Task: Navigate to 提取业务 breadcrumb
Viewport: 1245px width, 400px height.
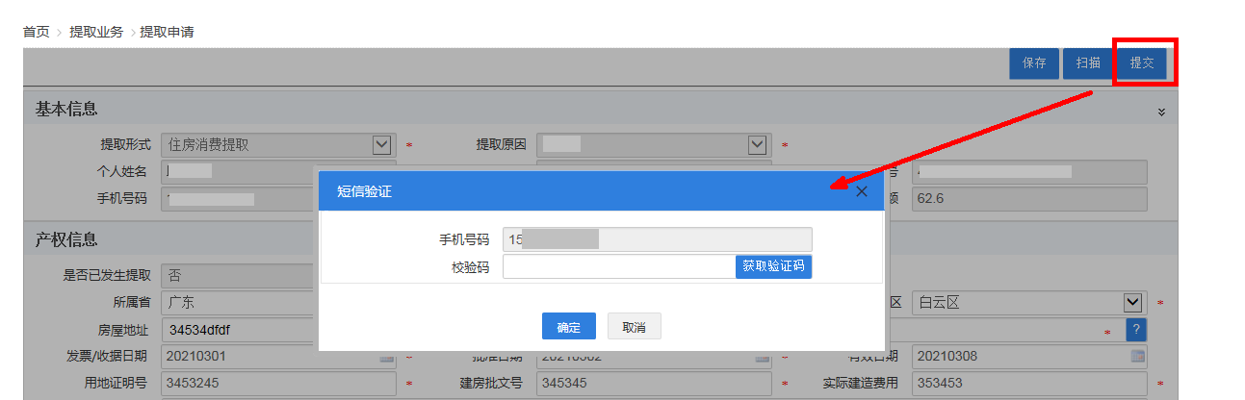Action: click(x=96, y=32)
